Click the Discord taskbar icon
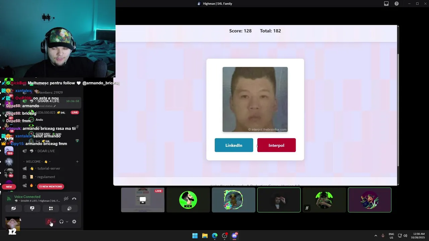 [x=235, y=236]
